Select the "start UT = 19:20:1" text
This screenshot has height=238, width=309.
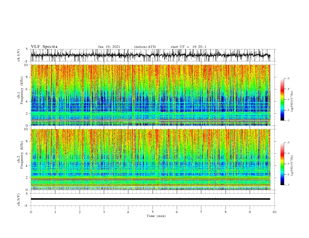pos(188,47)
